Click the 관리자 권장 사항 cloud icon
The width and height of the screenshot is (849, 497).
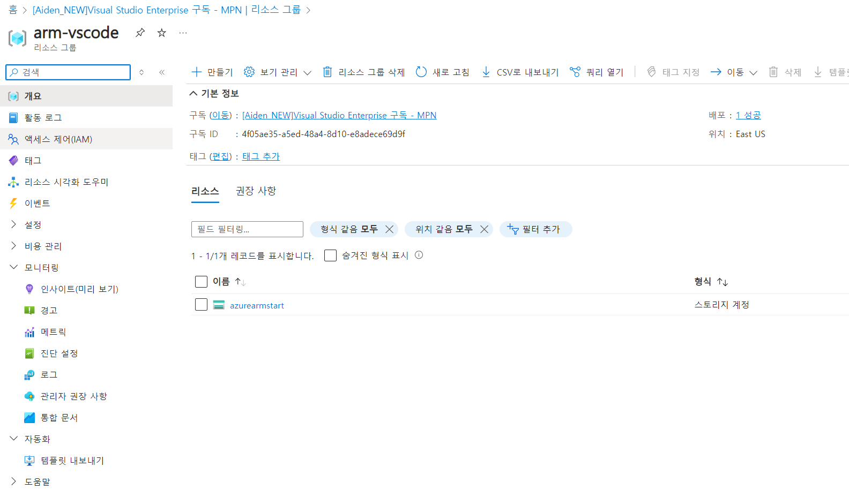pos(29,396)
